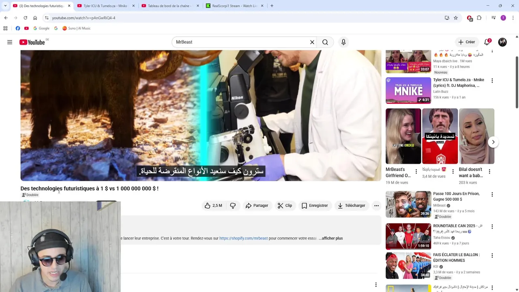Open the Chrome three-dot menu
The image size is (519, 292).
pos(513,18)
